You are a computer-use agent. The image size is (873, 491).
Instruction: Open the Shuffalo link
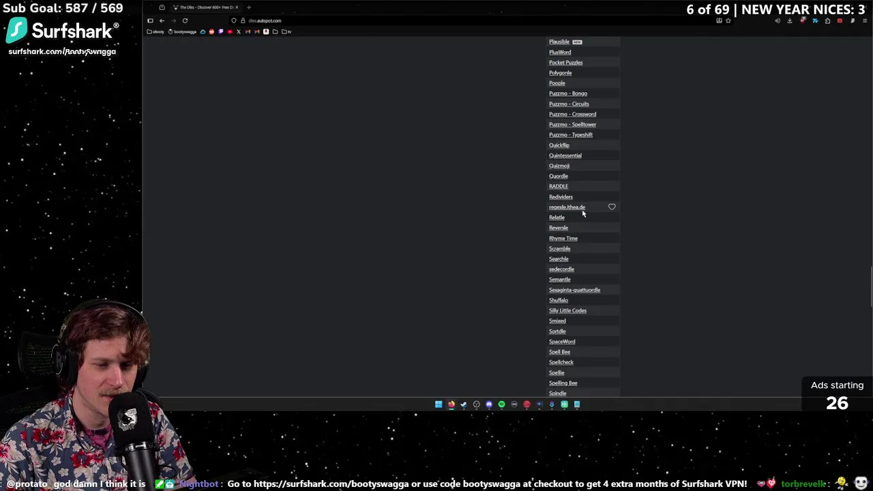pyautogui.click(x=558, y=300)
